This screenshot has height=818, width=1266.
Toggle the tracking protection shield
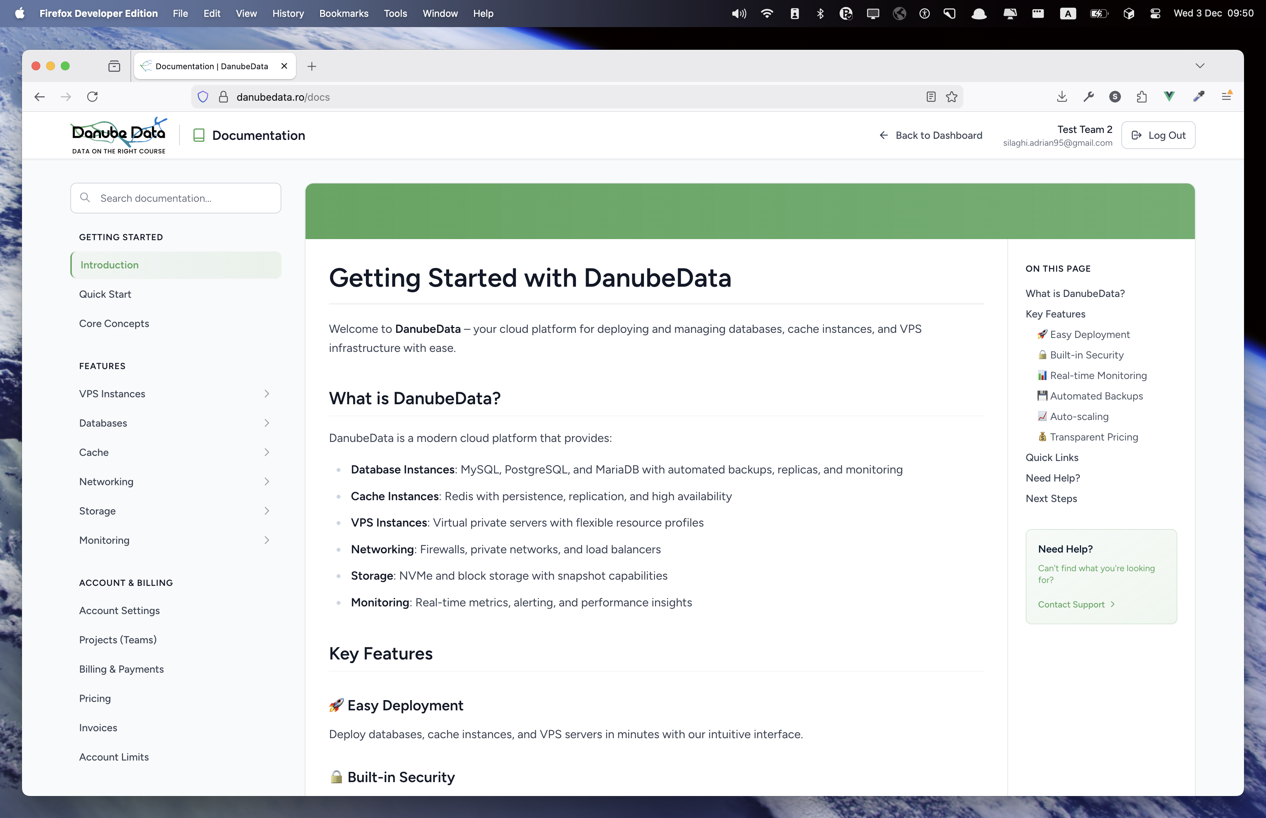203,97
